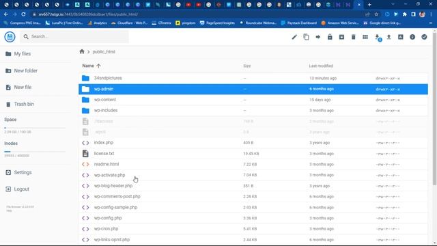Select the wp-admin folder row

click(x=253, y=89)
